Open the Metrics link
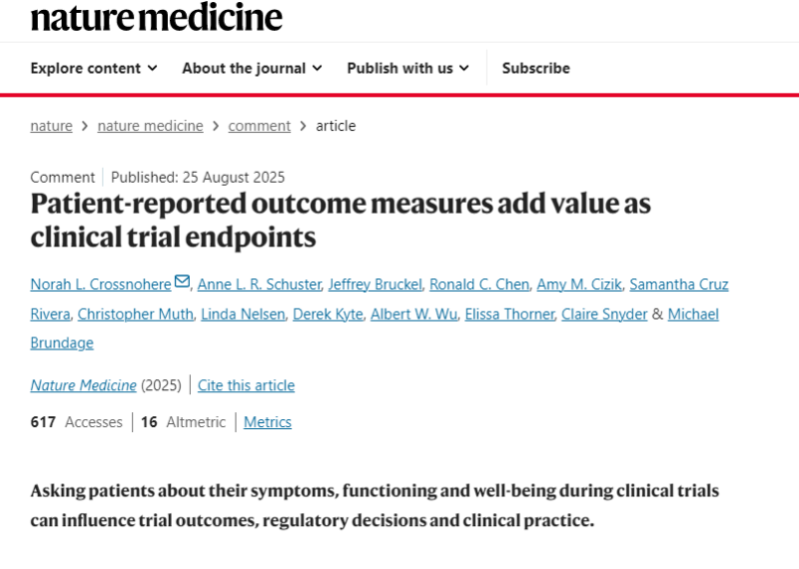 (268, 422)
